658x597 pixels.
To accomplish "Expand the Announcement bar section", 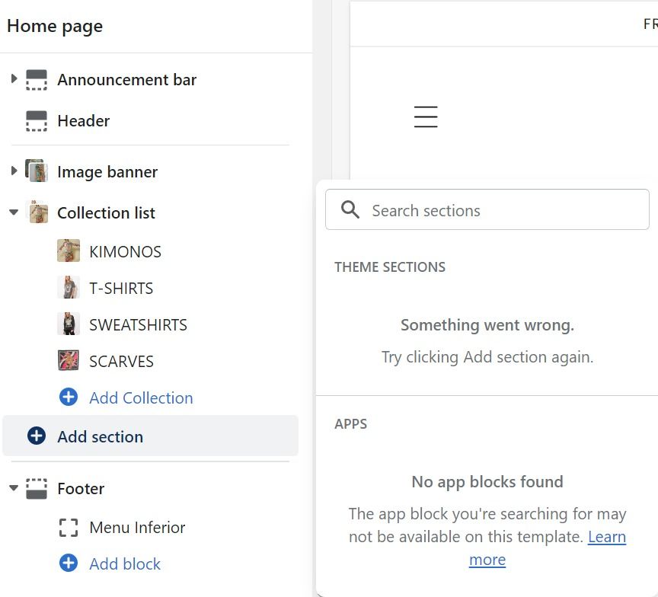I will point(14,79).
